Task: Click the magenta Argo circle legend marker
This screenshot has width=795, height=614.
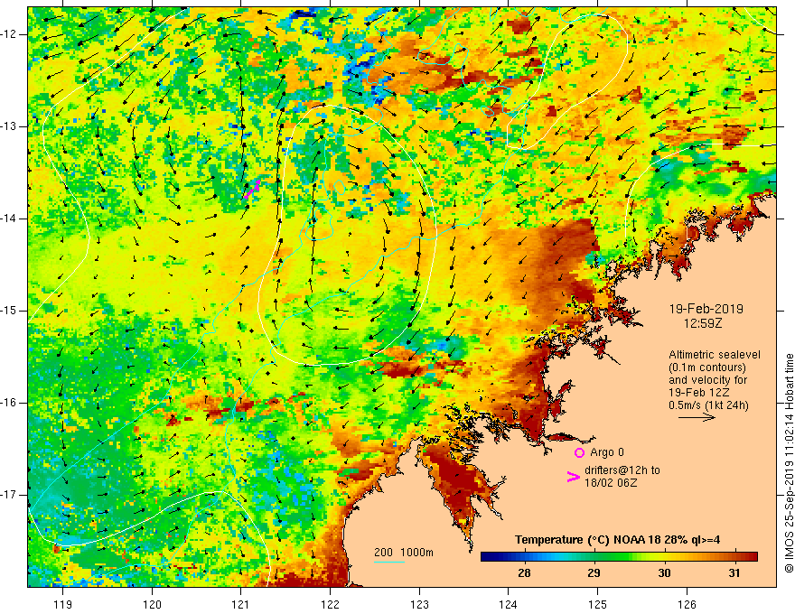Action: tap(579, 452)
